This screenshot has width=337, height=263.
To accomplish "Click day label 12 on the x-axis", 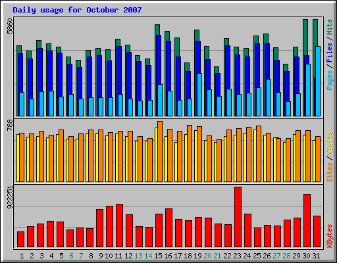I will click(x=128, y=256).
